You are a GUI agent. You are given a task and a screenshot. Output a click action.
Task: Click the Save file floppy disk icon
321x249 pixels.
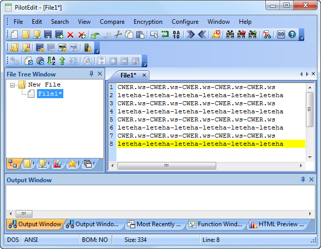[48, 35]
